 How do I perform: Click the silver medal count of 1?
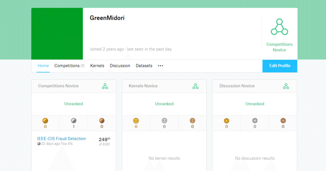point(74,127)
